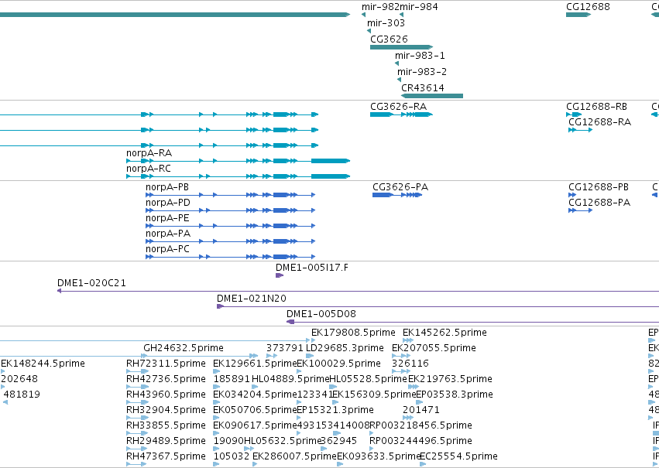
Task: Click the GH24632.5prime EST label
Action: (184, 348)
